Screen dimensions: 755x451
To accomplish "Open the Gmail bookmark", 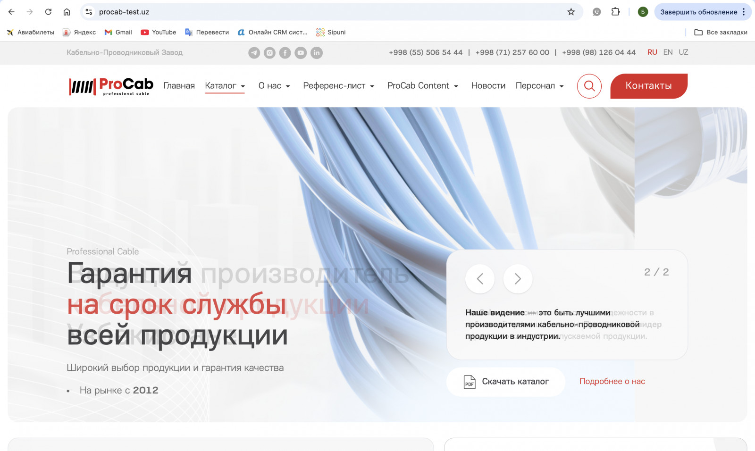I will pos(118,32).
